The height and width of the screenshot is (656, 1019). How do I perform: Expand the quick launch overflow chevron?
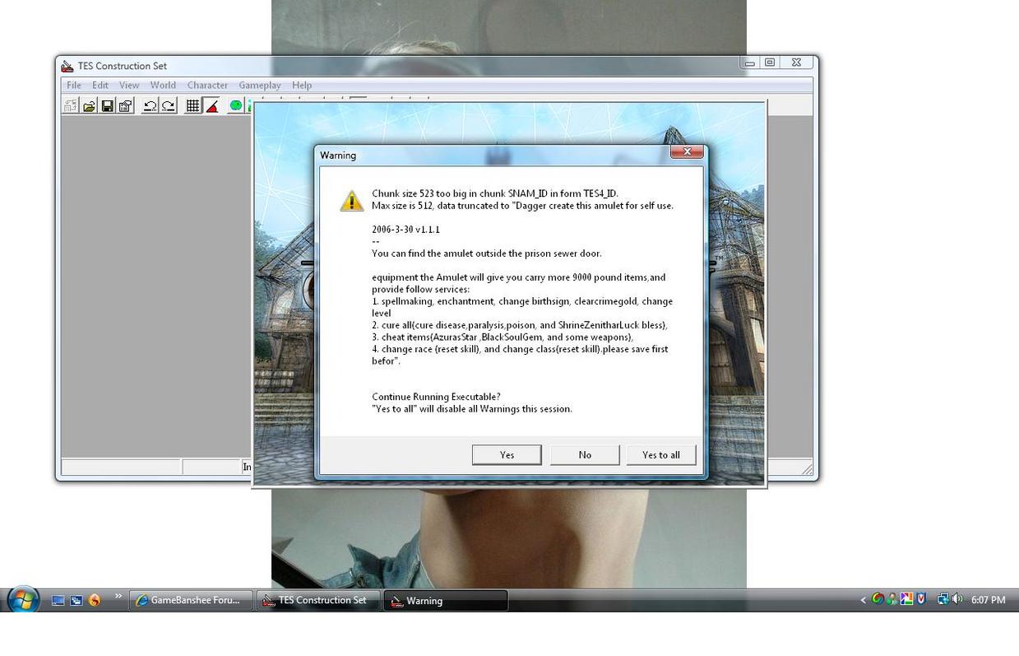[118, 597]
